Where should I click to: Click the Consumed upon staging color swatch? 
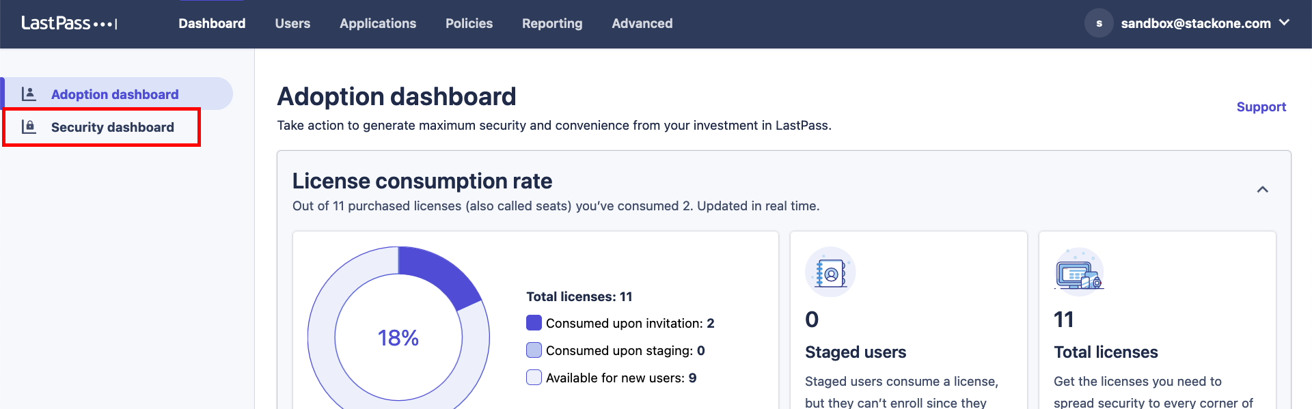534,350
